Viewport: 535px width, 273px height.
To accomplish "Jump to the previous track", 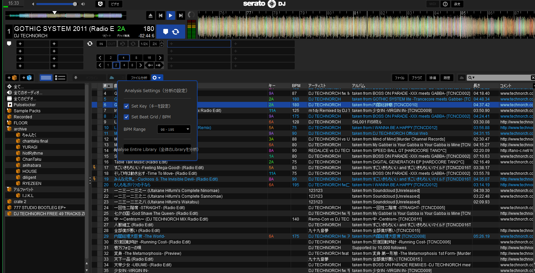I will tap(161, 15).
